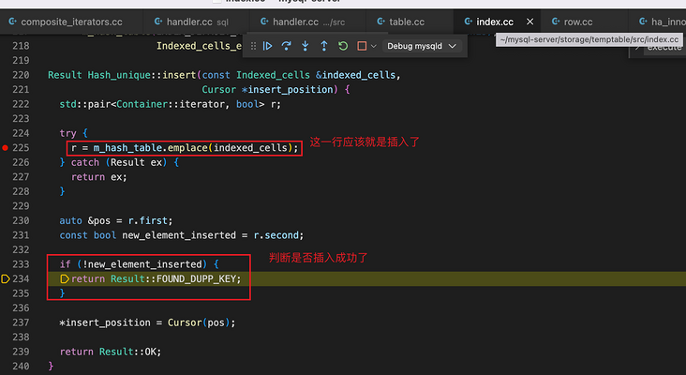Switch to the handler.cc sql tab
Image resolution: width=686 pixels, height=375 pixels.
tap(191, 22)
